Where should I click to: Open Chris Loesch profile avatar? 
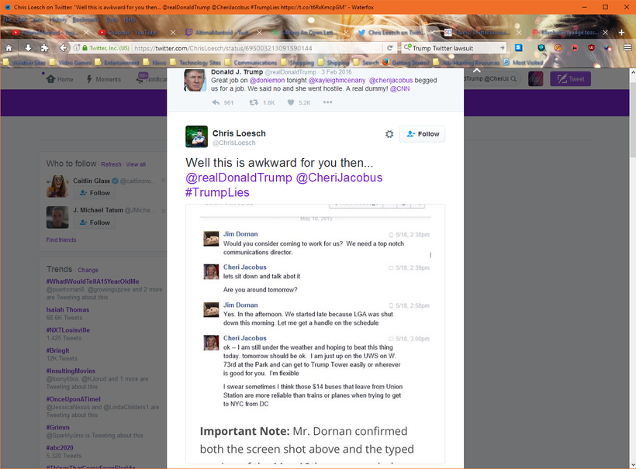(x=196, y=136)
